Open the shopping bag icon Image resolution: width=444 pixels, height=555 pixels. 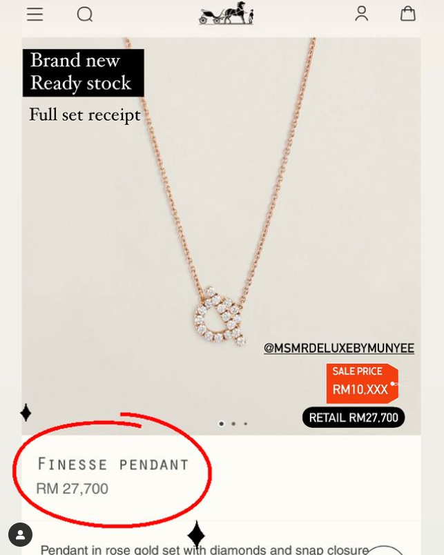click(x=408, y=14)
